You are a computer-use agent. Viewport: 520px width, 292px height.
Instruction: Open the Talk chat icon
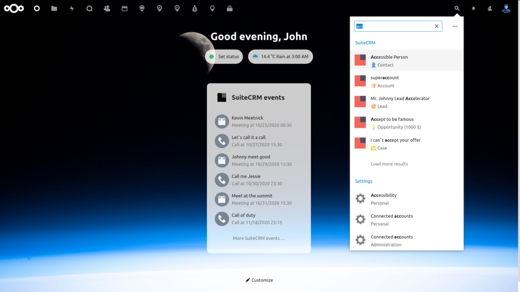(x=89, y=8)
